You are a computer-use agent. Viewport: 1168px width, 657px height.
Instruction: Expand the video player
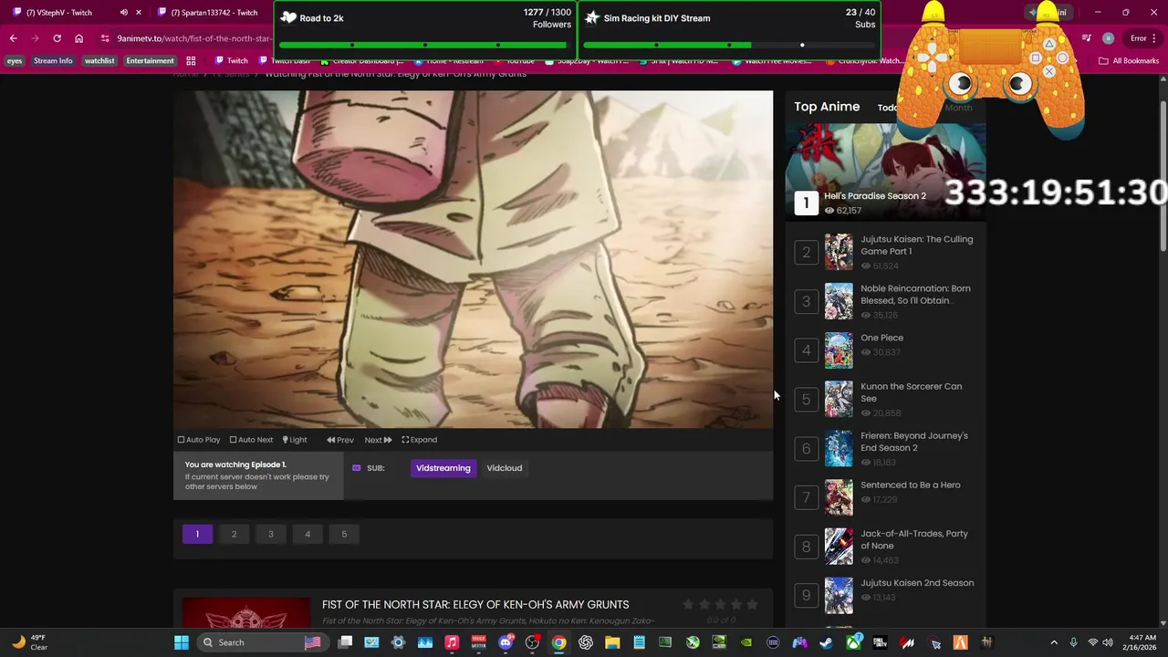pos(420,440)
